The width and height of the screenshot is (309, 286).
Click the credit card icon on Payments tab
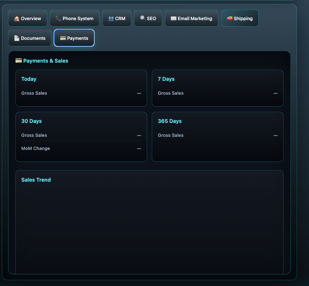point(63,38)
